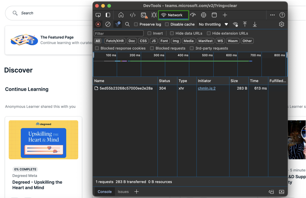Sort requests by Type column header
The height and width of the screenshot is (198, 306).
pyautogui.click(x=187, y=81)
